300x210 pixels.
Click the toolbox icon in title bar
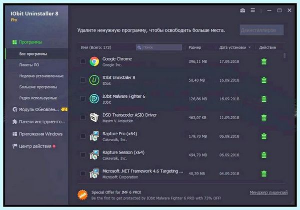pyautogui.click(x=242, y=10)
